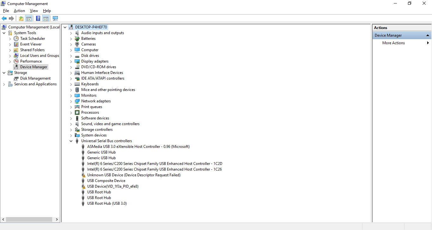
Task: Collapse the Device Manager section in Actions pane
Action: point(428,35)
